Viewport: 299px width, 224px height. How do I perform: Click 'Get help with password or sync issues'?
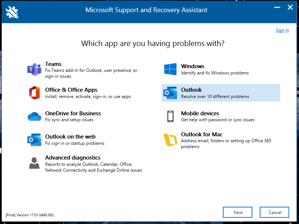[218, 120]
